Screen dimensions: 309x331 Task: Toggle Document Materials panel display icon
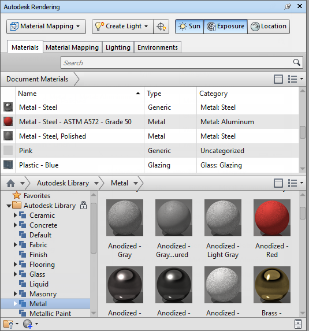278,79
